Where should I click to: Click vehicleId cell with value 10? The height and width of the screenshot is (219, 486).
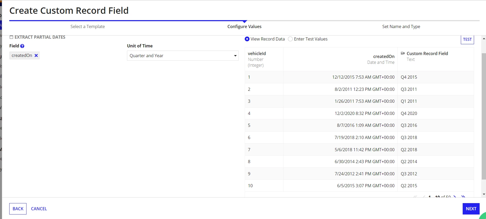coord(264,186)
